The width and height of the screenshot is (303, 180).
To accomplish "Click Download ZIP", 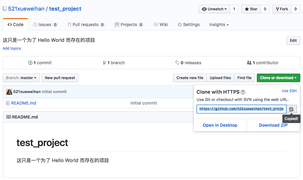I will 273,125.
